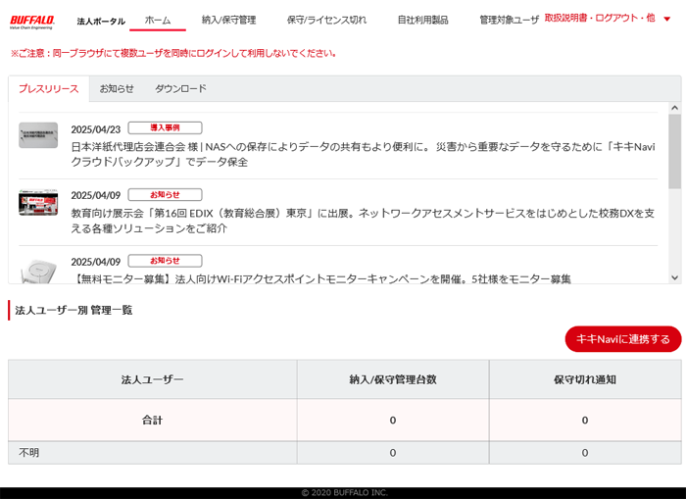Go to the ホーム navigation item
The height and width of the screenshot is (499, 686).
coord(158,20)
